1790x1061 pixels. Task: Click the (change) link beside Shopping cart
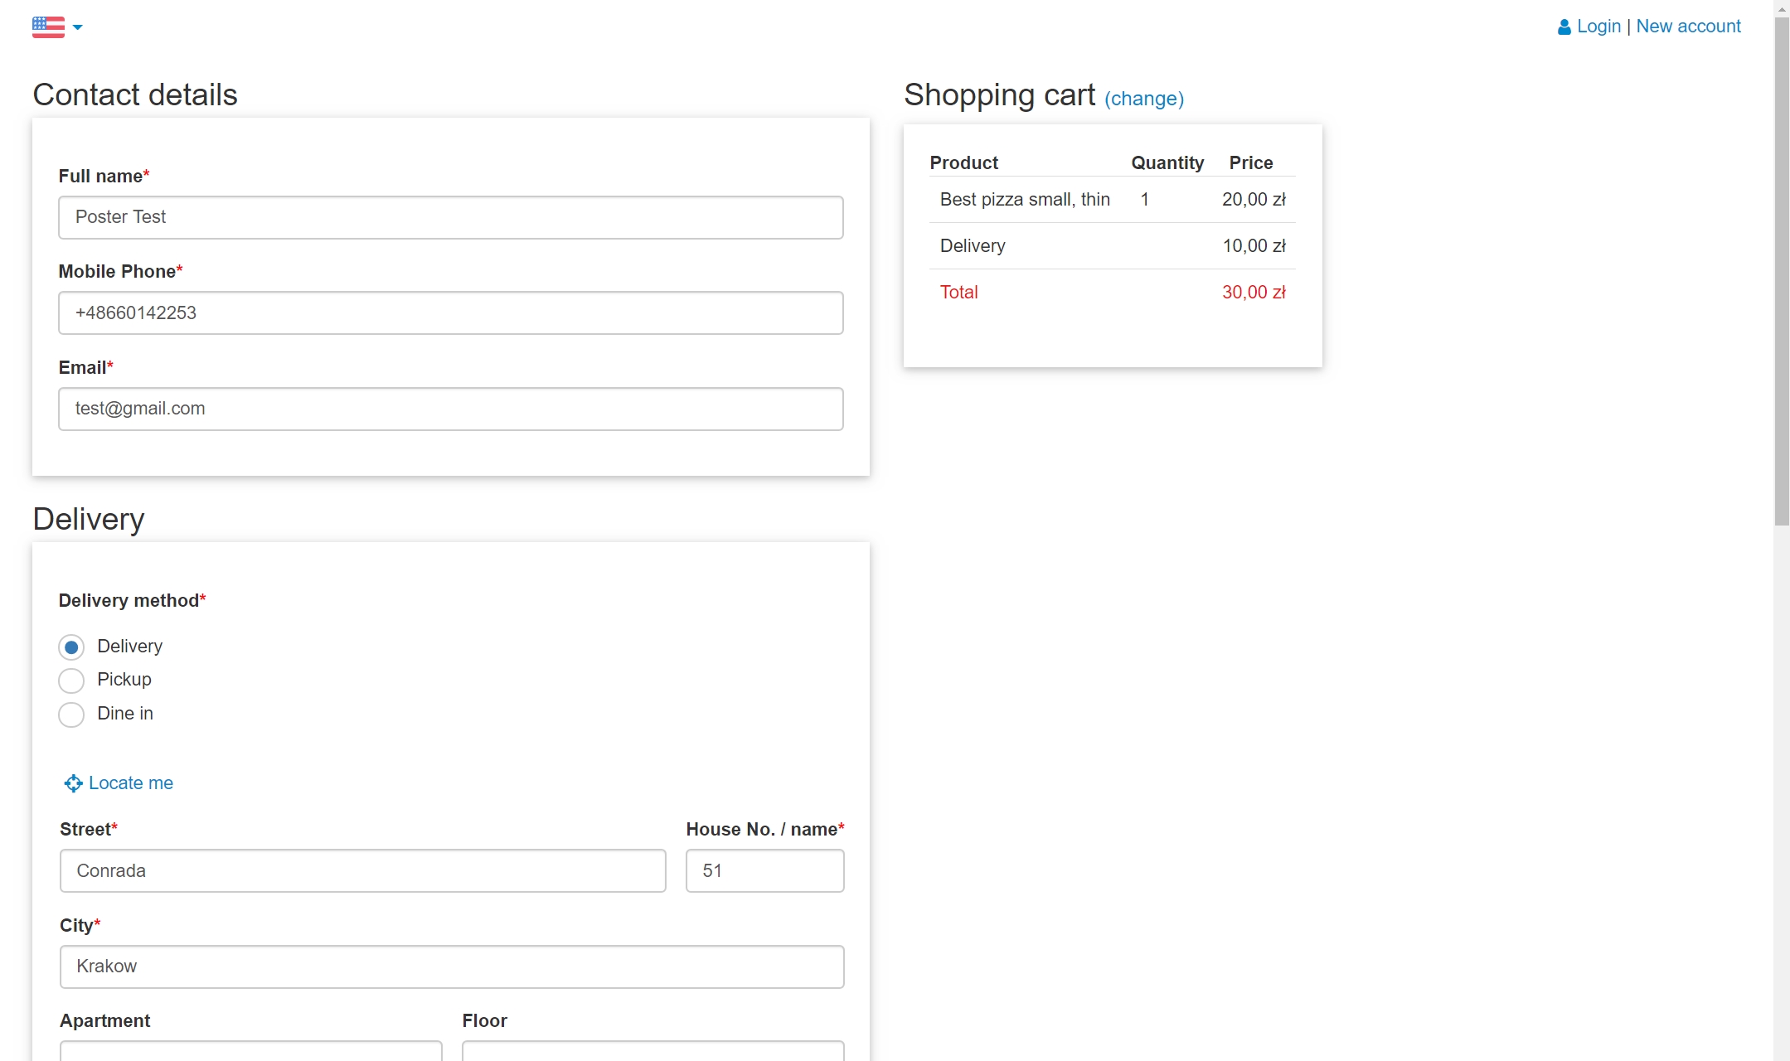click(x=1143, y=99)
